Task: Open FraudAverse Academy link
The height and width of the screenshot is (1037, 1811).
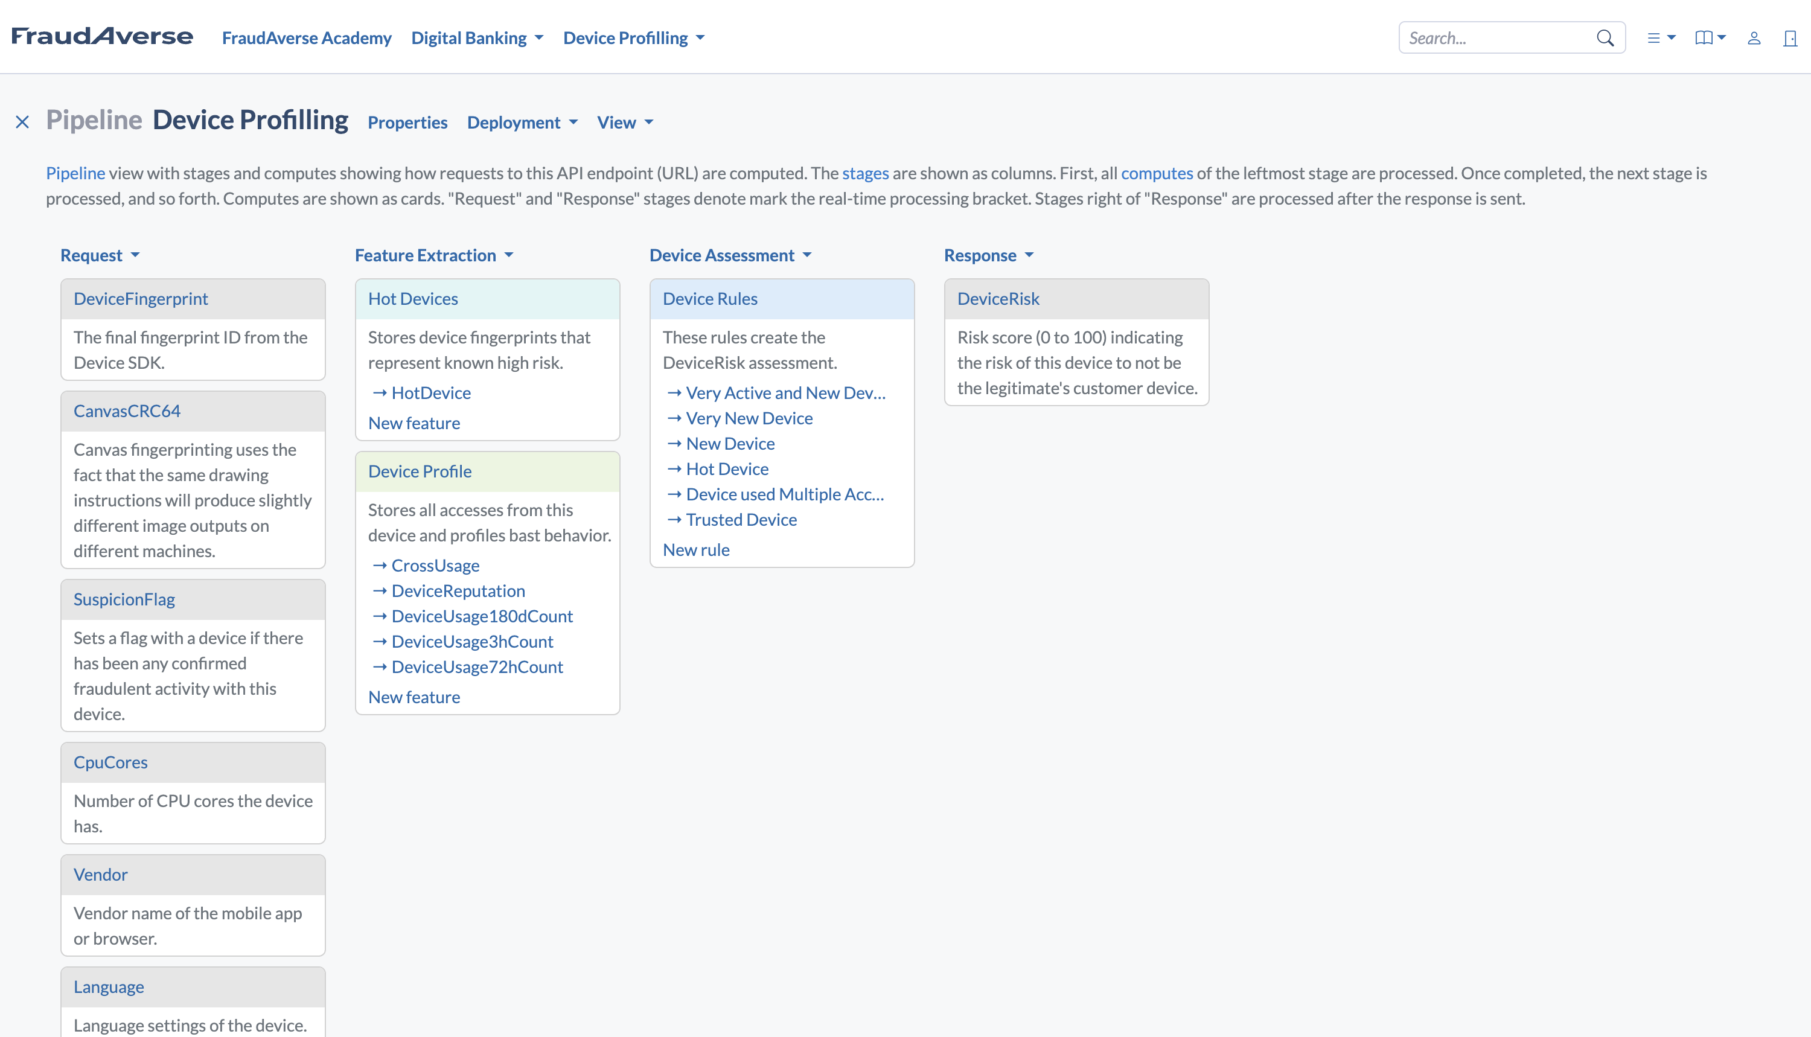Action: [306, 38]
